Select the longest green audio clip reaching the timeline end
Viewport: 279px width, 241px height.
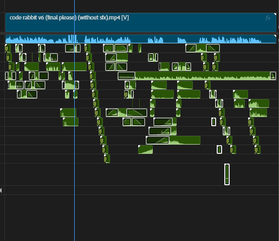[197, 76]
